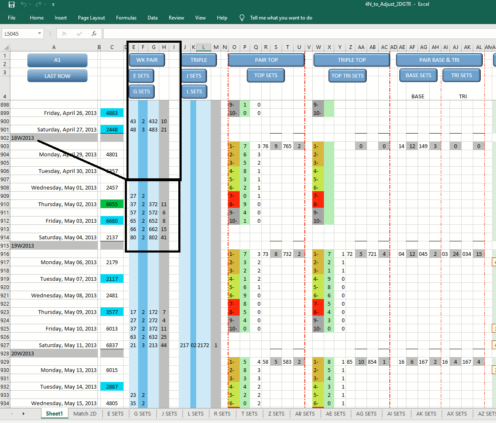The width and height of the screenshot is (496, 423).
Task: Click the PAIR BASE & TRI button
Action: tap(439, 60)
